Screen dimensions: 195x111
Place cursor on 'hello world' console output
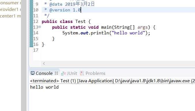tap(44, 87)
